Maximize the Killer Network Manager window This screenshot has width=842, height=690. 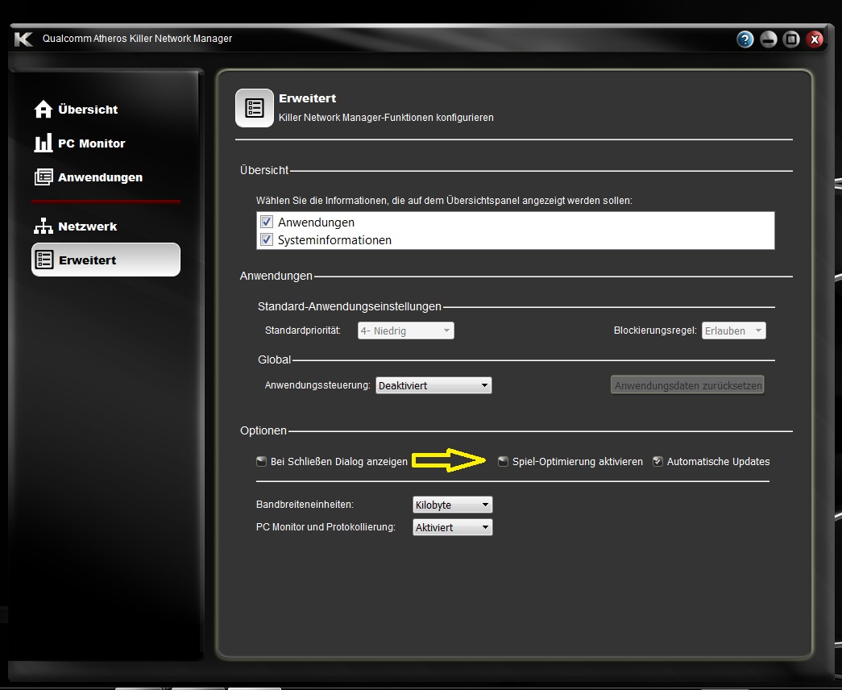791,39
